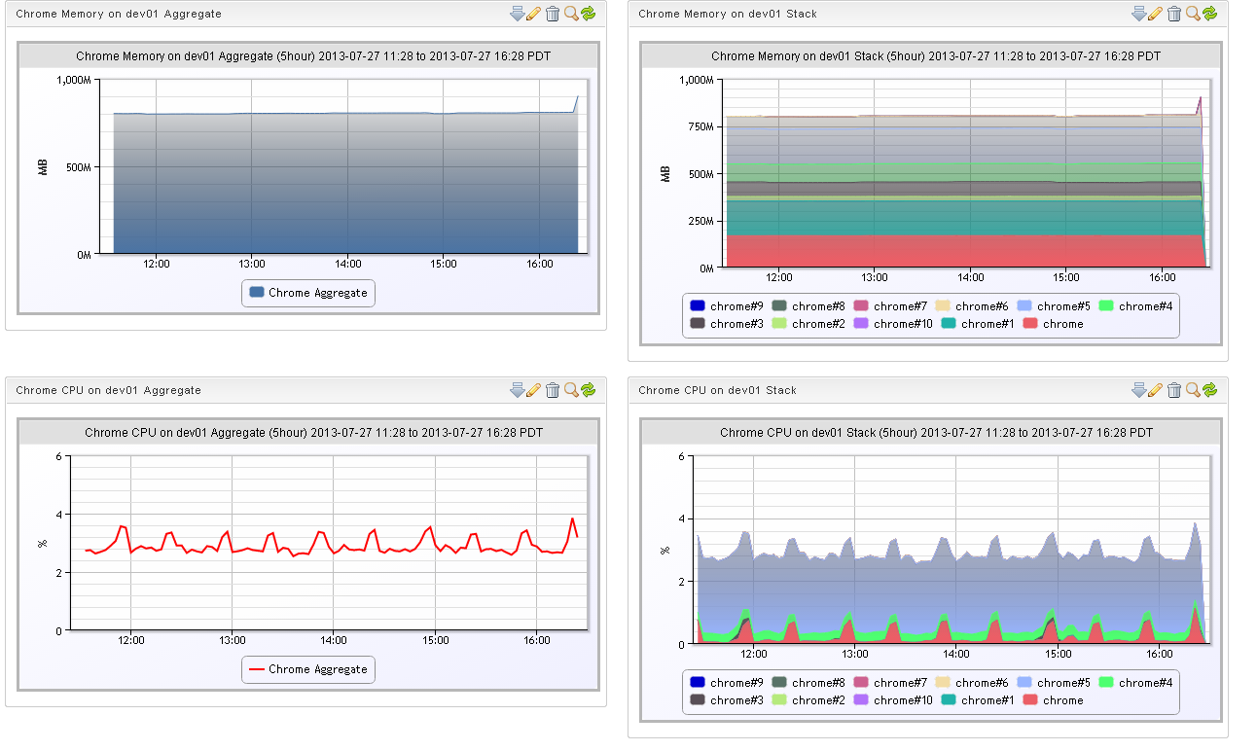Click down-arrow icon on Chrome CPU Stack panel

pos(1139,389)
